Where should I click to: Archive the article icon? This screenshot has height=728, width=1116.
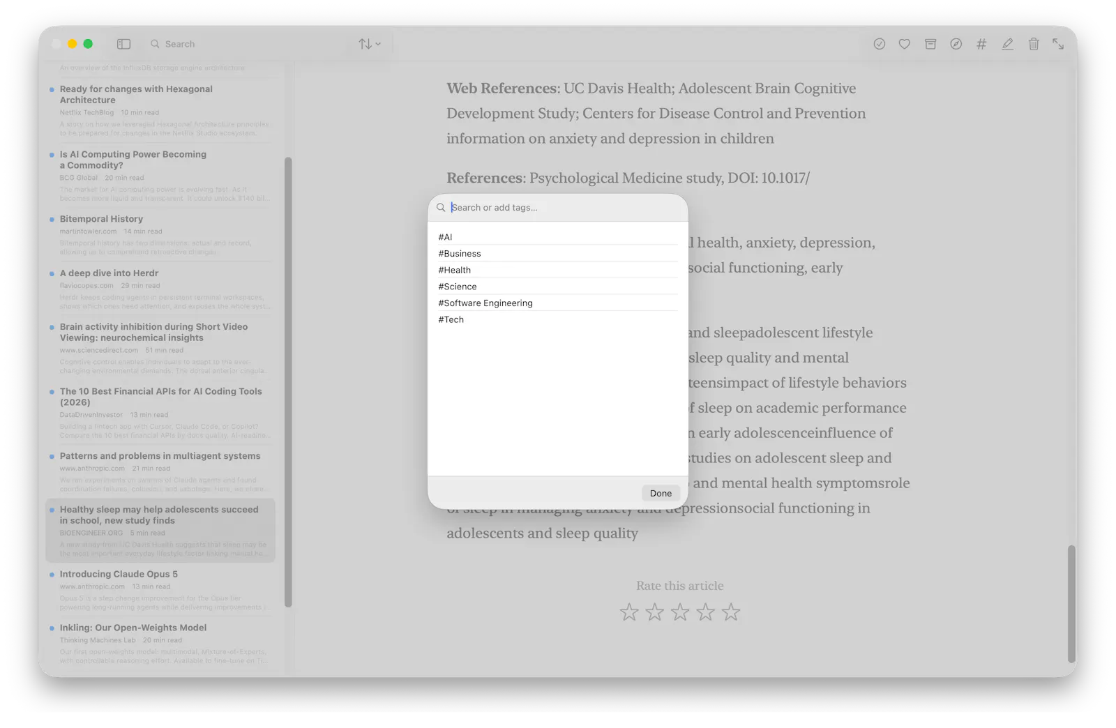(930, 44)
